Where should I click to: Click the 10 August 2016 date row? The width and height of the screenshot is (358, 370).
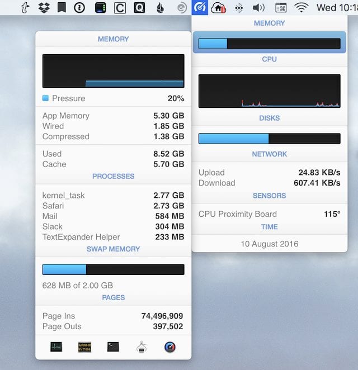pos(269,244)
